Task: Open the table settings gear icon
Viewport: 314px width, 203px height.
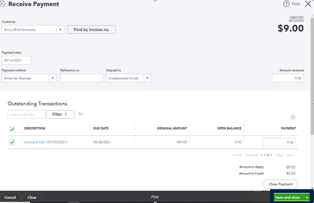Action: click(293, 117)
